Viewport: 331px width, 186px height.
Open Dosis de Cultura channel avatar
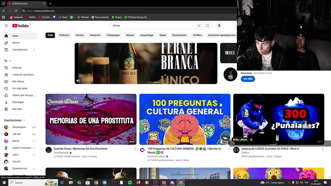tap(142, 150)
